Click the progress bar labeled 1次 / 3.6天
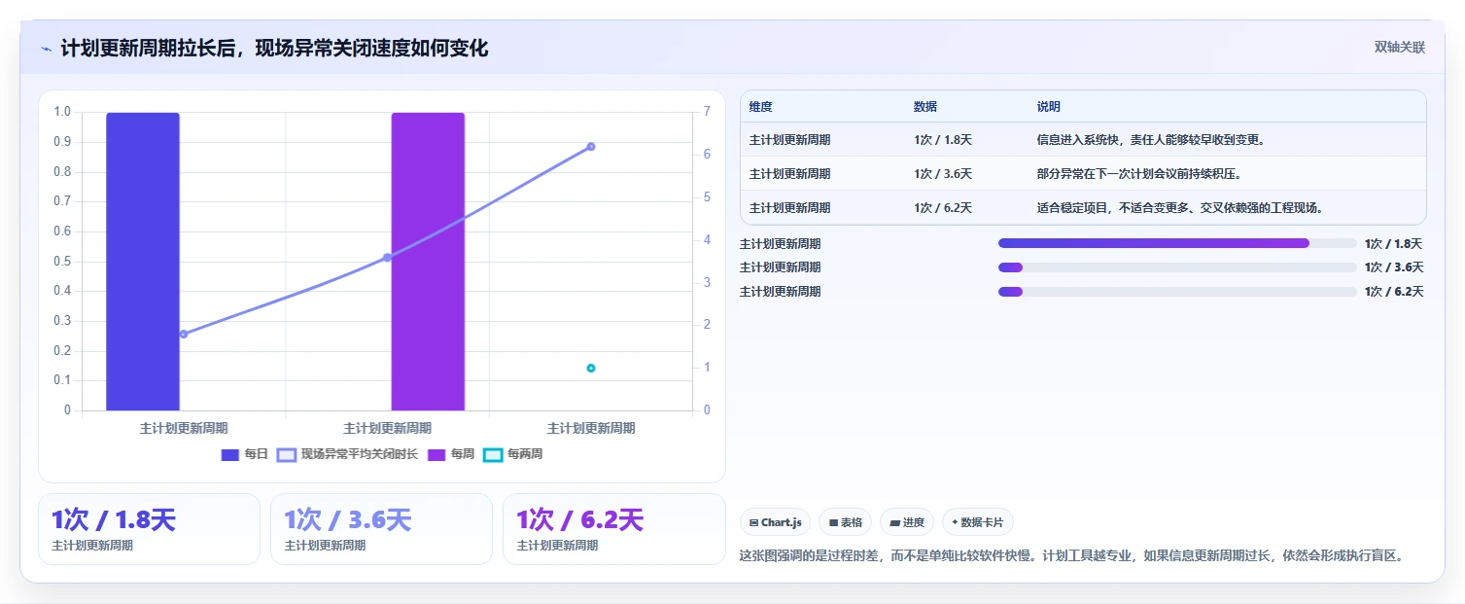Viewport: 1465px width, 604px height. click(x=1177, y=267)
